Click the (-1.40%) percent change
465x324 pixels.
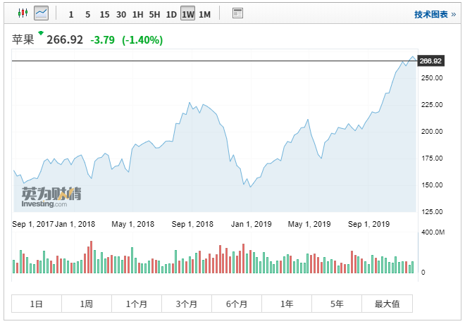[142, 39]
